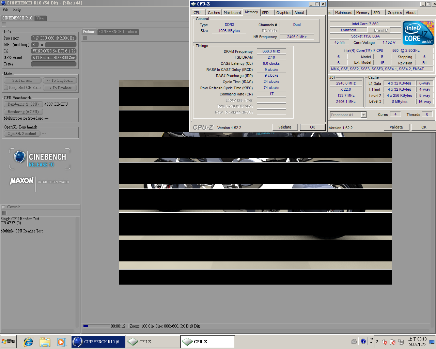
Task: Switch to CINEBENCH R10 tab
Action: pyautogui.click(x=17, y=18)
